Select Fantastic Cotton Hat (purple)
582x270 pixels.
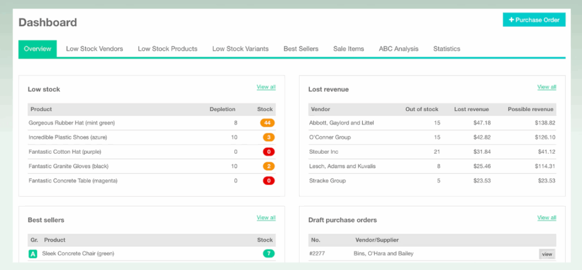(x=65, y=152)
